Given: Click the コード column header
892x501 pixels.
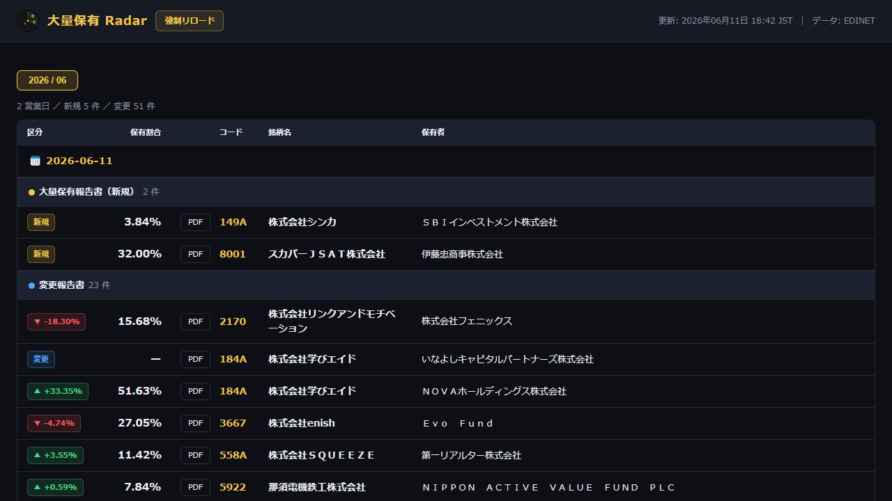Looking at the screenshot, I should point(231,132).
